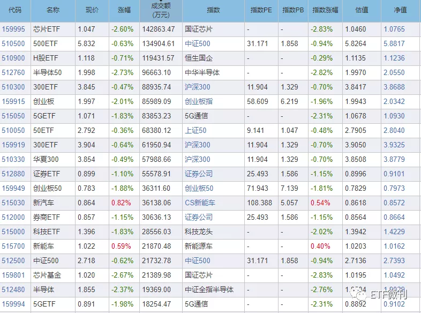421x313 pixels.
Task: Select turnover value 142863.47
Action: point(159,29)
